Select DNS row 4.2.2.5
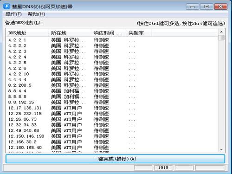The image size is (232, 174). pos(112,63)
